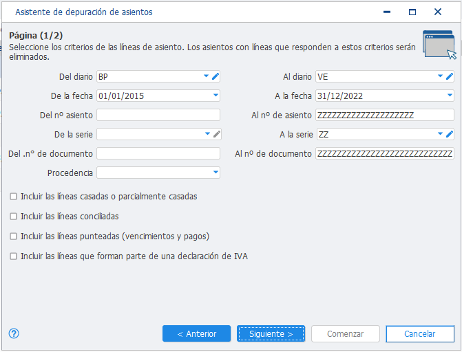Click pencil edit icon for Del diario
This screenshot has height=352, width=462.
[216, 76]
